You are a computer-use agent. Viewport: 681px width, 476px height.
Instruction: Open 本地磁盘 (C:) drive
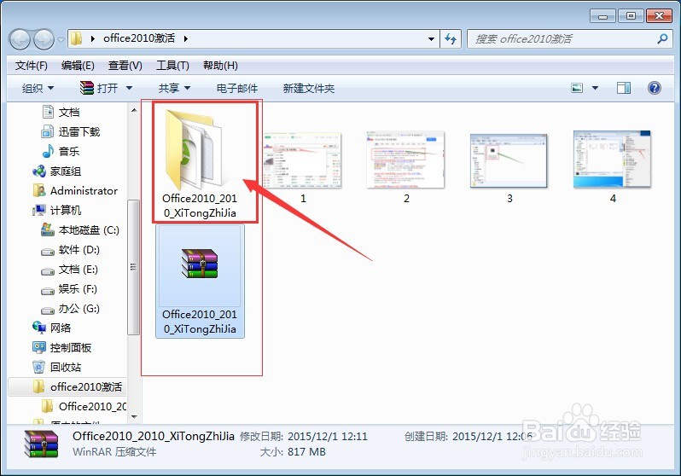click(x=80, y=229)
